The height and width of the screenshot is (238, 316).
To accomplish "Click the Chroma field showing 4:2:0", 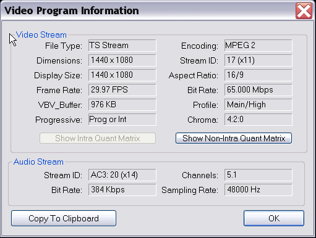I will [258, 120].
